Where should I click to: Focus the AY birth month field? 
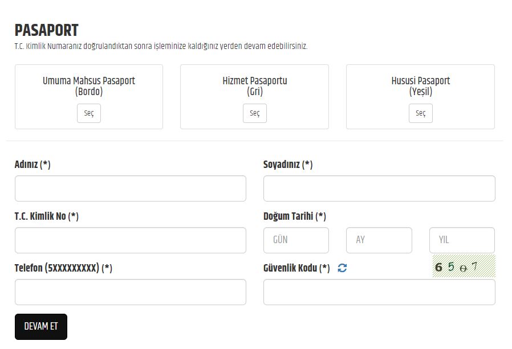tap(379, 240)
